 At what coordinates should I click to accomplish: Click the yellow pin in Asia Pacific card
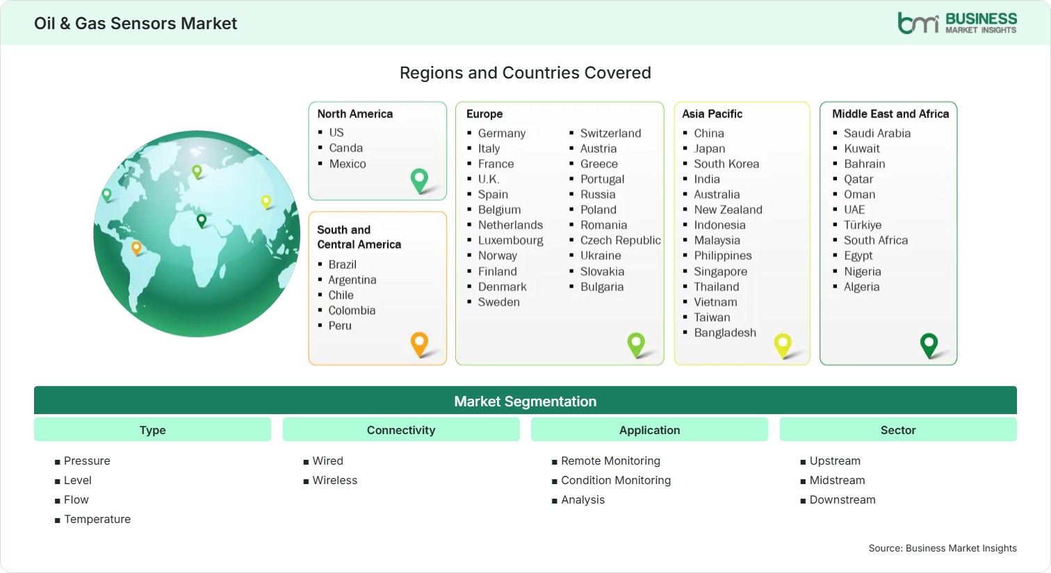pyautogui.click(x=783, y=345)
